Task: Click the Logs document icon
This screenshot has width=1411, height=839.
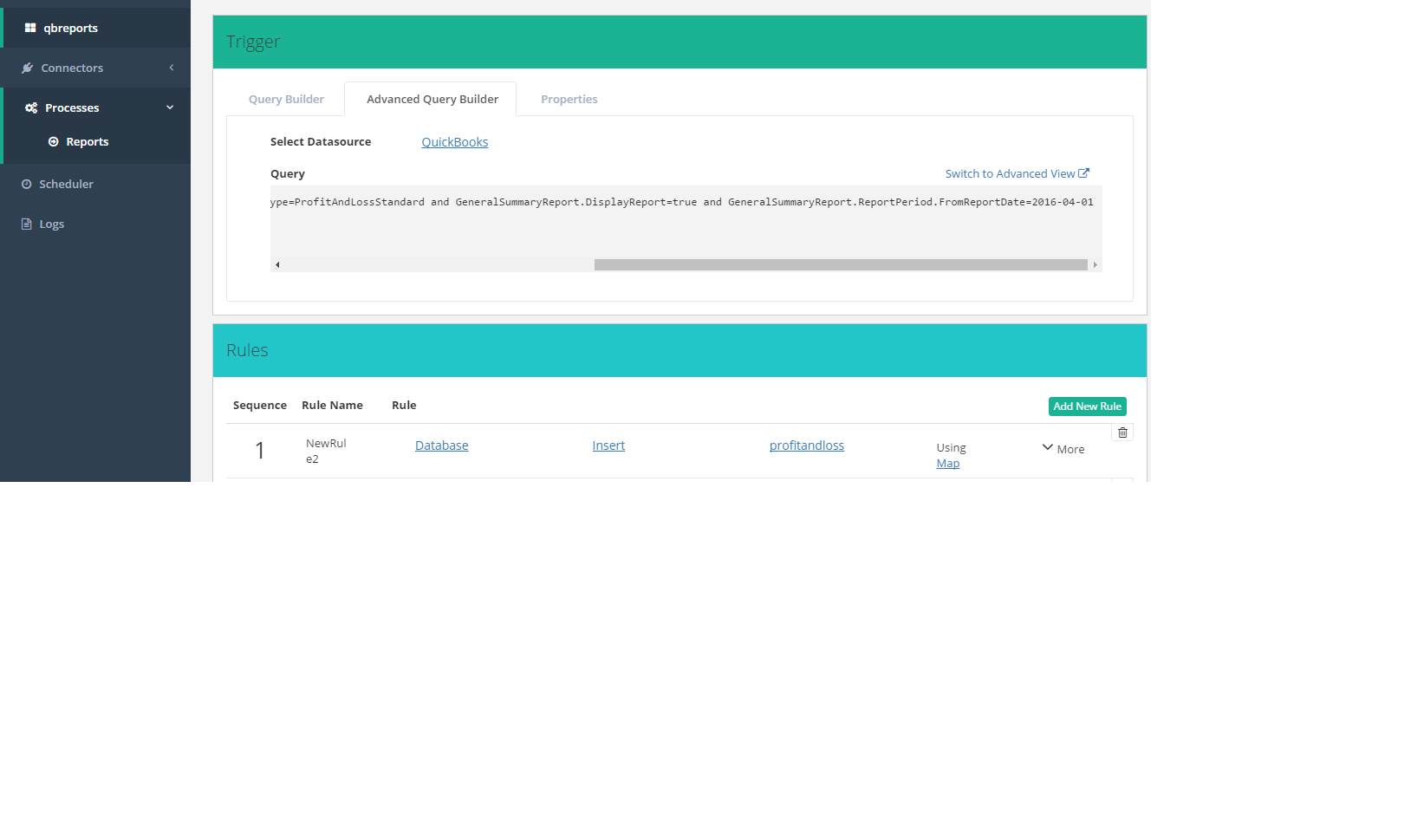Action: (27, 224)
